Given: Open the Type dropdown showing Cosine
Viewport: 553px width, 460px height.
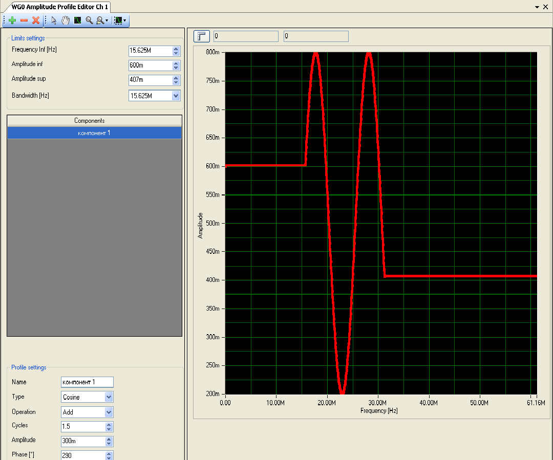Looking at the screenshot, I should pyautogui.click(x=109, y=397).
